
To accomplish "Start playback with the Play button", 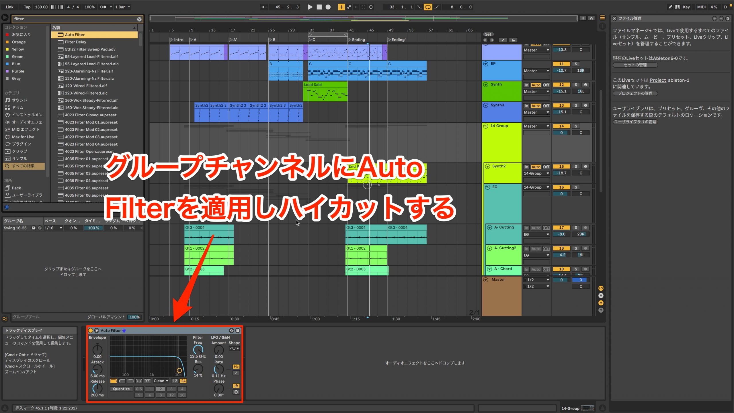I will tap(310, 7).
